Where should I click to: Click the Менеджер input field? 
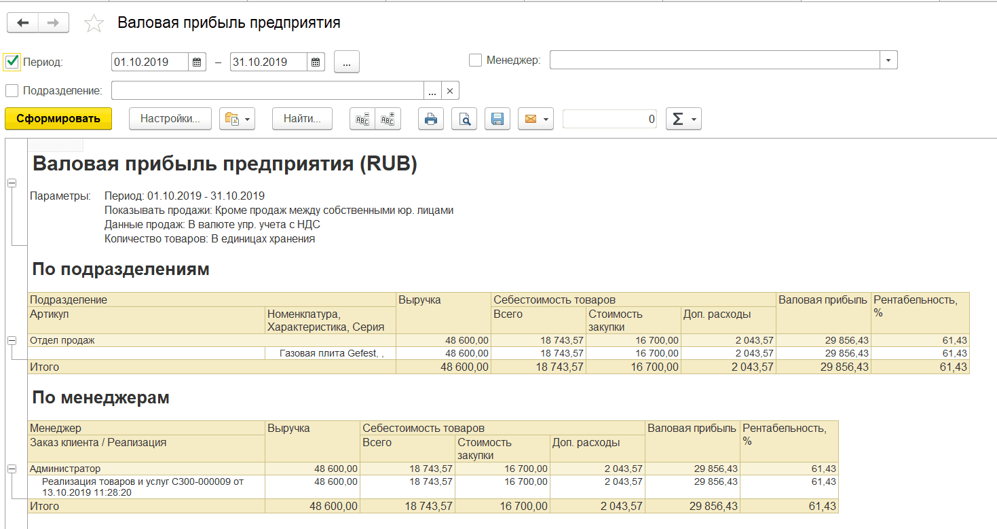[x=715, y=60]
